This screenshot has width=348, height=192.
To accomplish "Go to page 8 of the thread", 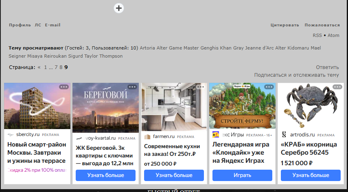I will [x=61, y=67].
